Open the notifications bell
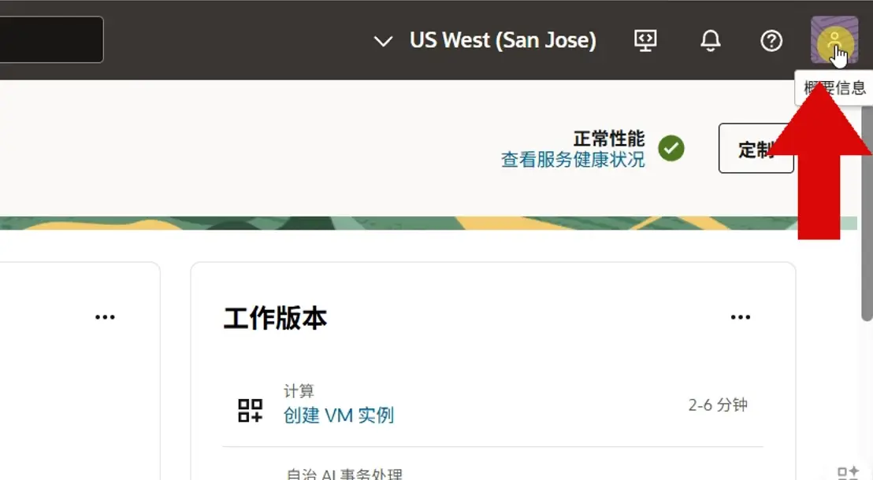Image resolution: width=873 pixels, height=480 pixels. pos(710,41)
